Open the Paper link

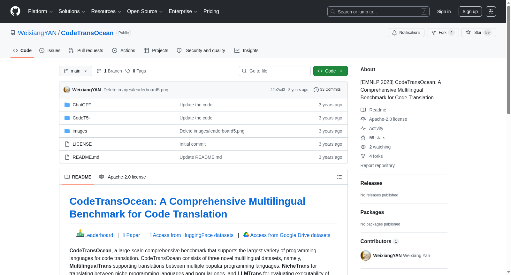pyautogui.click(x=132, y=235)
